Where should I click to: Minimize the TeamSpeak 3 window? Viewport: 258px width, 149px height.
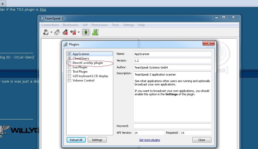click(x=217, y=17)
